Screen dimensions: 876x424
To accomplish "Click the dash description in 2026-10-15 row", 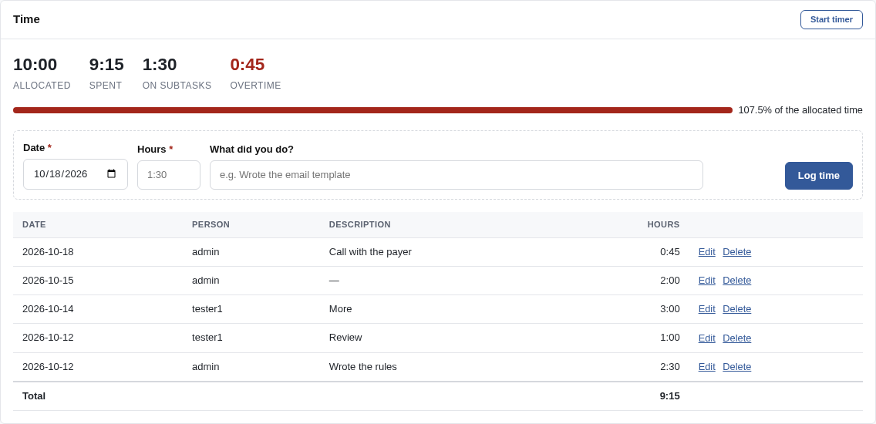I will coord(334,281).
